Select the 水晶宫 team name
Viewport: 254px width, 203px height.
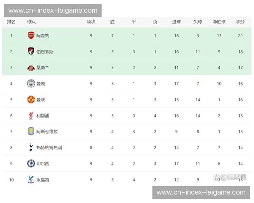pos(43,180)
